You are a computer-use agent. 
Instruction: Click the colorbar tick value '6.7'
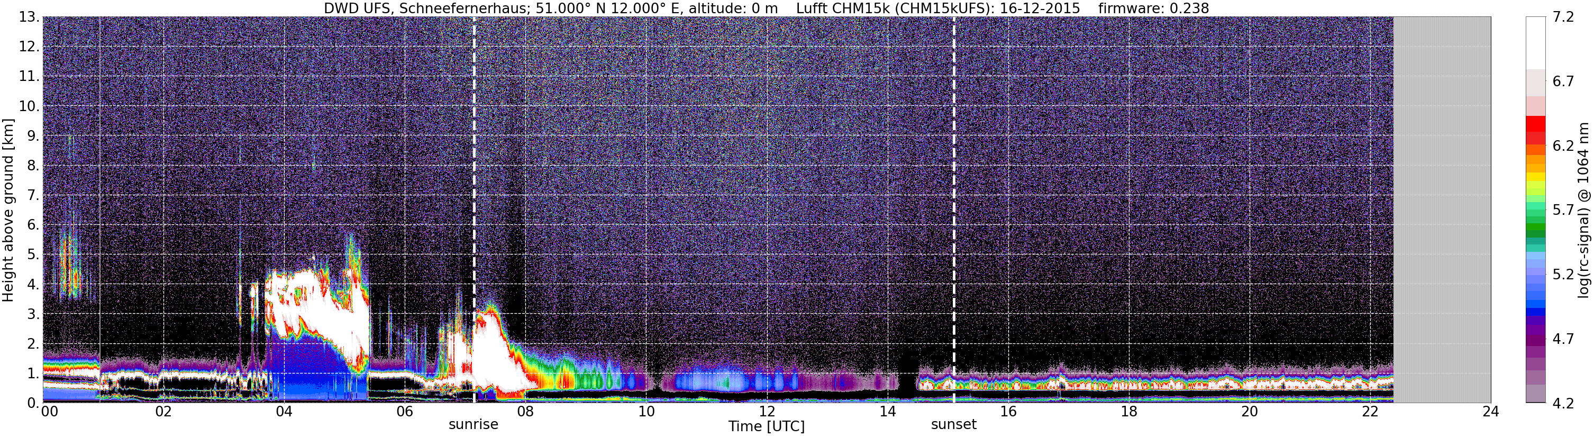click(x=1563, y=81)
